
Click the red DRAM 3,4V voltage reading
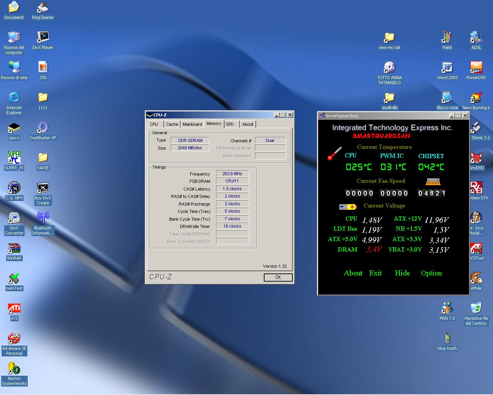coord(374,250)
